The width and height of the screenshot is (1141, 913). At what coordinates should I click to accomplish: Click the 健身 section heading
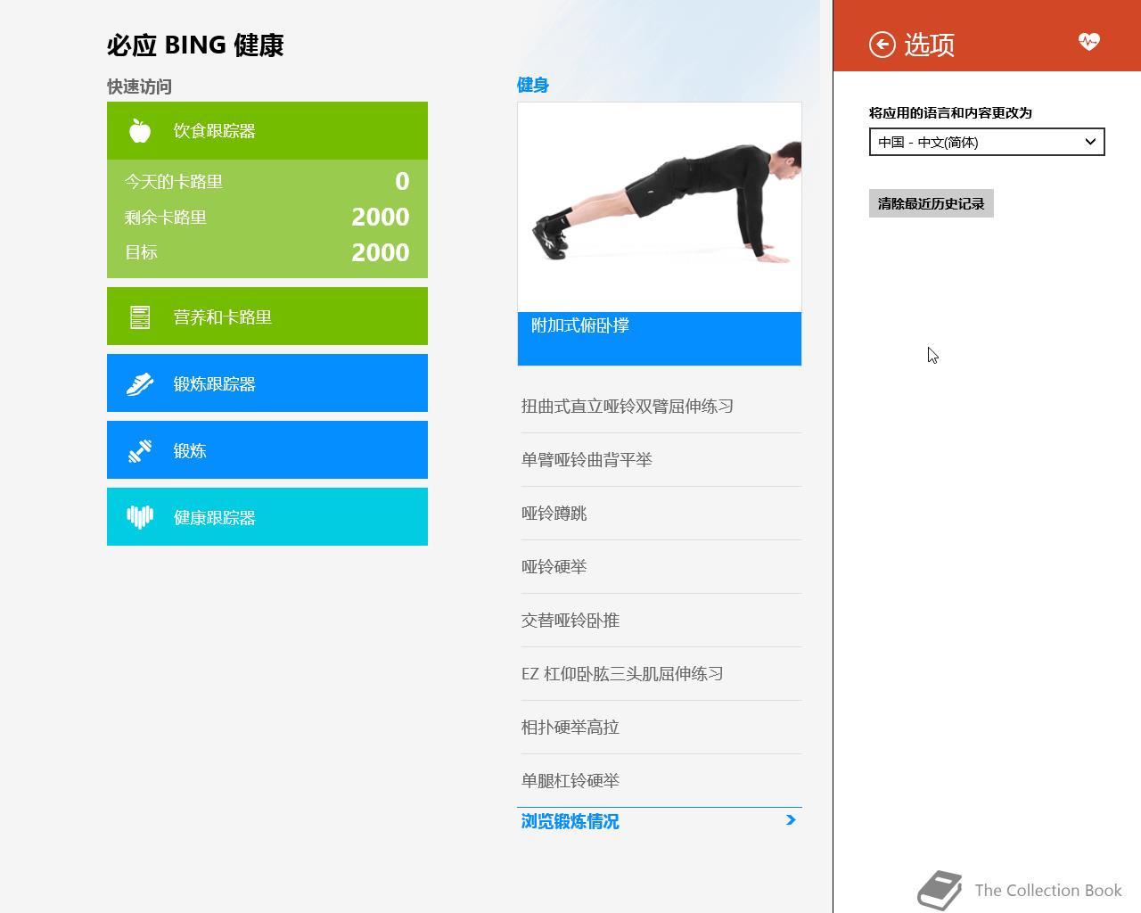pyautogui.click(x=533, y=85)
